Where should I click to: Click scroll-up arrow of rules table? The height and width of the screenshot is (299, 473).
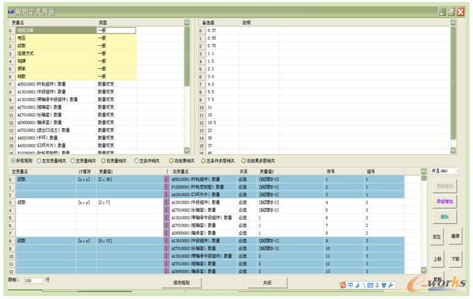click(x=423, y=170)
